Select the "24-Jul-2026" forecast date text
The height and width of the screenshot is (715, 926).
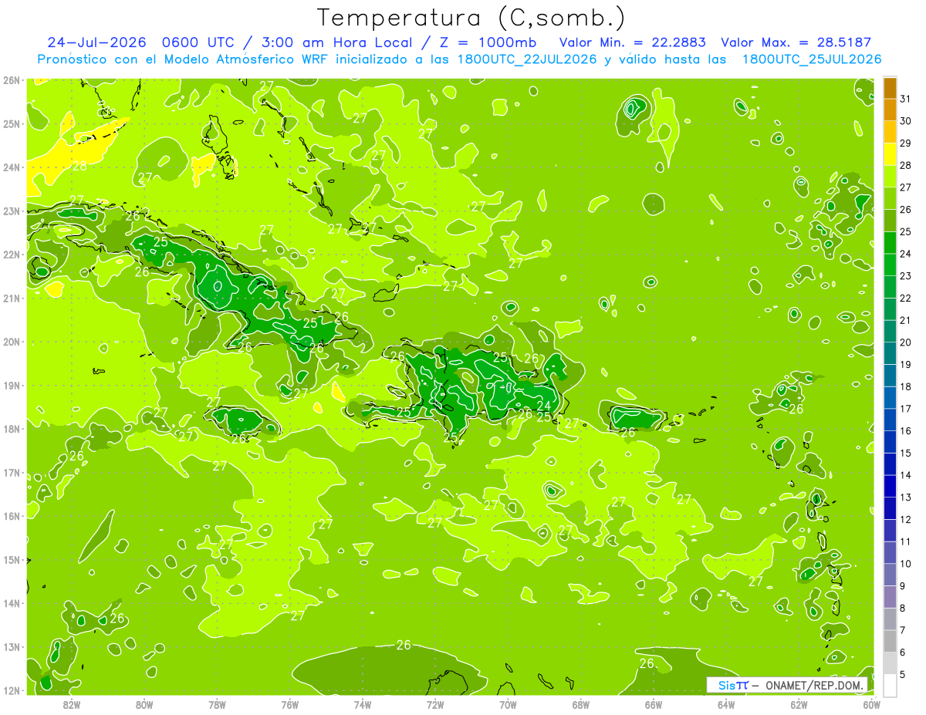point(97,42)
